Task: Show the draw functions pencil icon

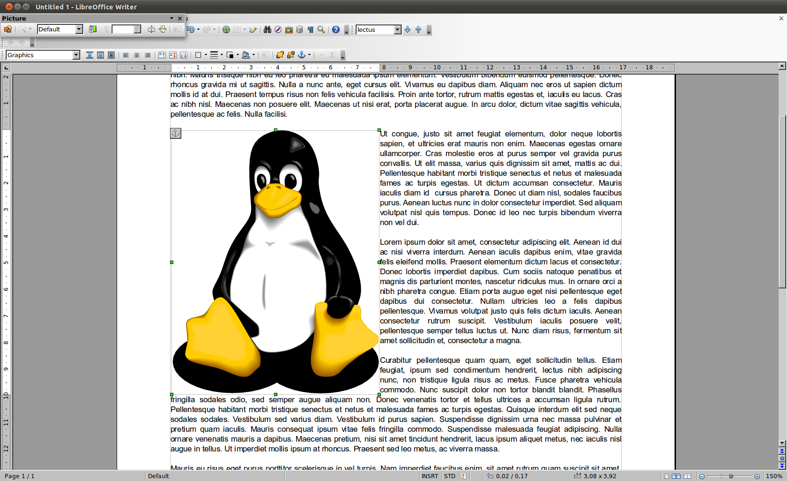Action: pos(253,30)
